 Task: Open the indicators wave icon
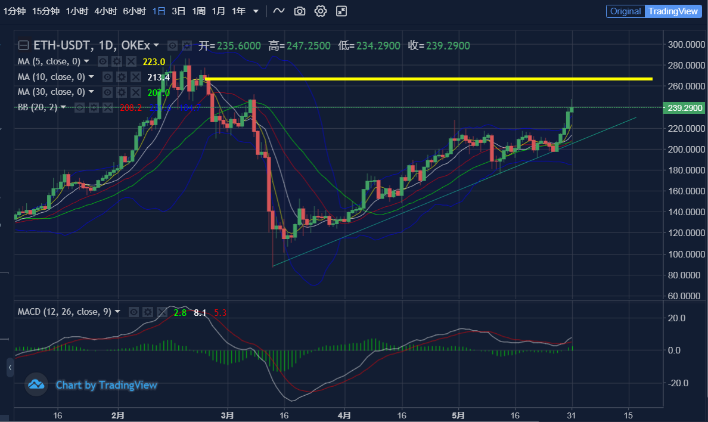click(x=279, y=11)
